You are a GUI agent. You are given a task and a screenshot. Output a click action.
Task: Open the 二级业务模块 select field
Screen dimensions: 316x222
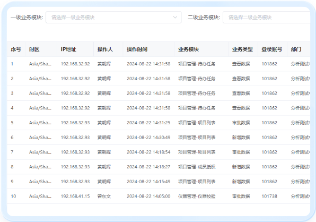[266, 18]
